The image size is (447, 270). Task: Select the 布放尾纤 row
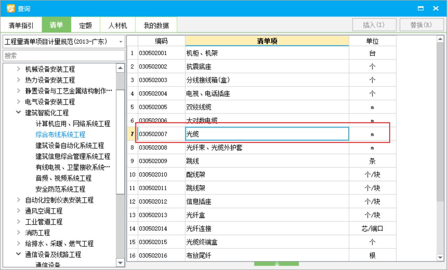tap(262, 255)
